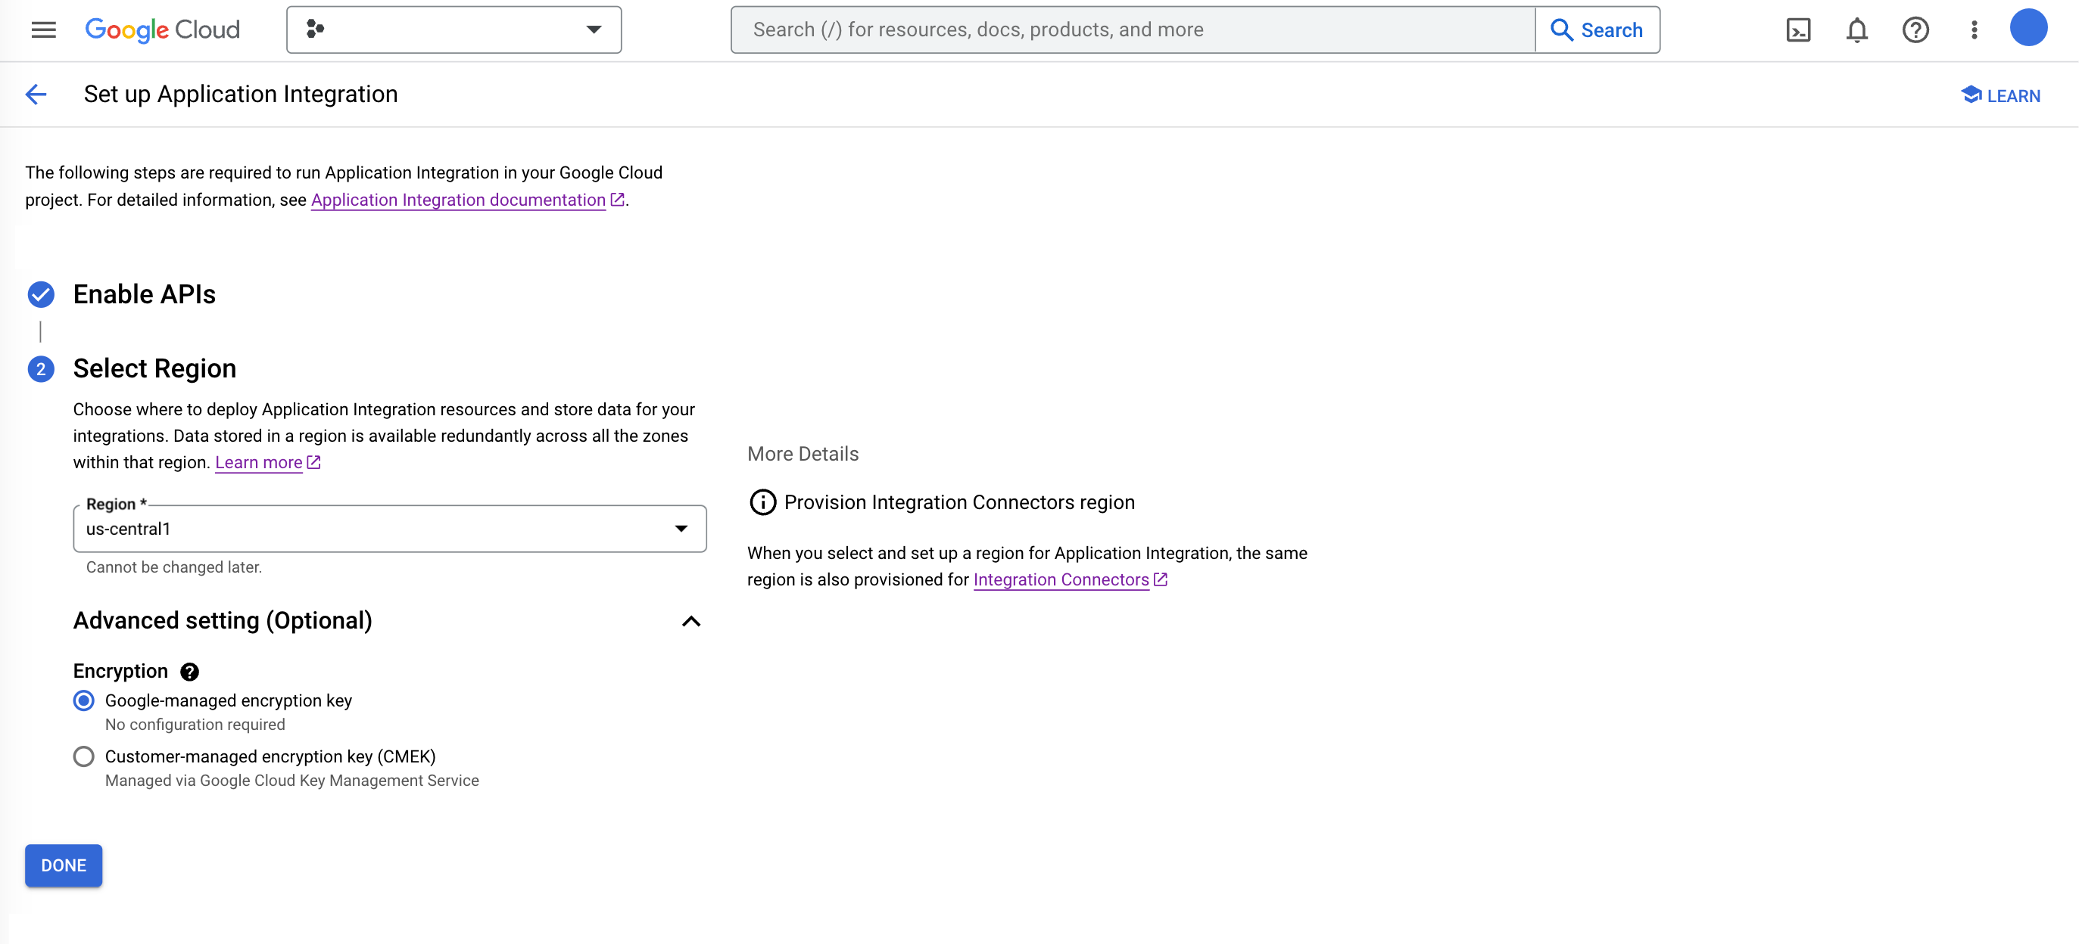Screen dimensions: 2079x944
Task: Click the us-central1 region input field
Action: click(x=390, y=528)
